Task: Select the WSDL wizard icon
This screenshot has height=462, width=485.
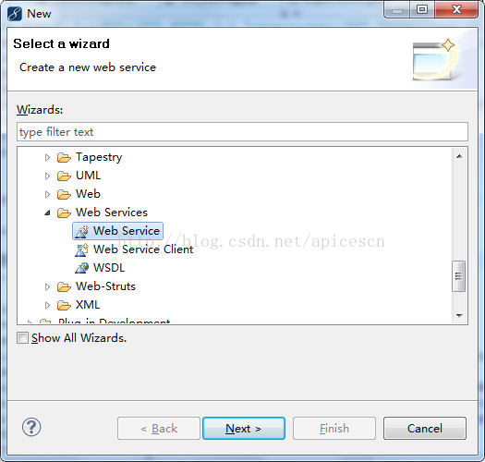Action: pos(81,268)
